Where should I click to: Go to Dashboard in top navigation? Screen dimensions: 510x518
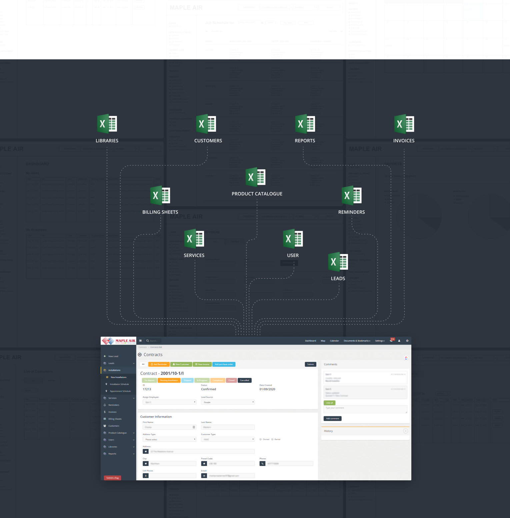[x=310, y=341]
